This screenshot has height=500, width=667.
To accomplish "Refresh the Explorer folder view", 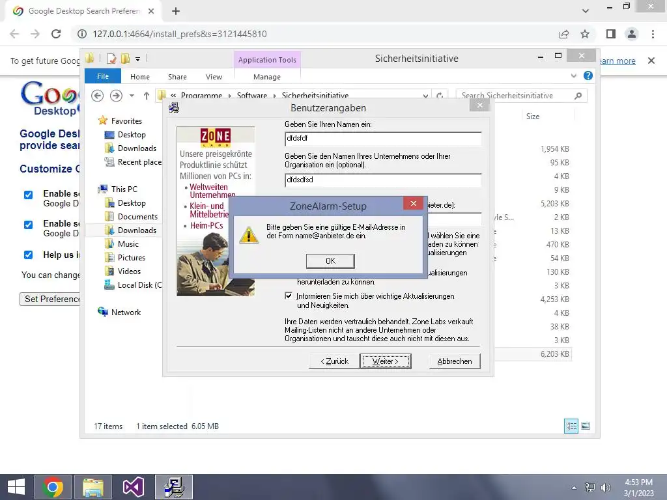I will tap(440, 96).
